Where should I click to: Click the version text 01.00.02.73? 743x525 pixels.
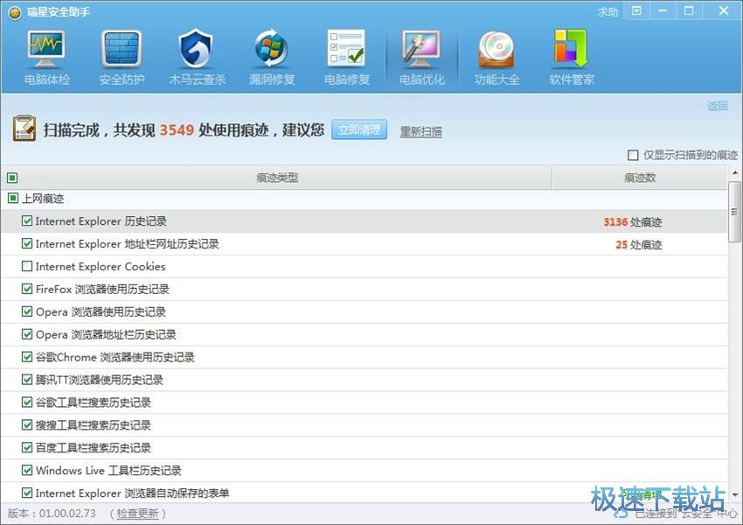[x=67, y=513]
